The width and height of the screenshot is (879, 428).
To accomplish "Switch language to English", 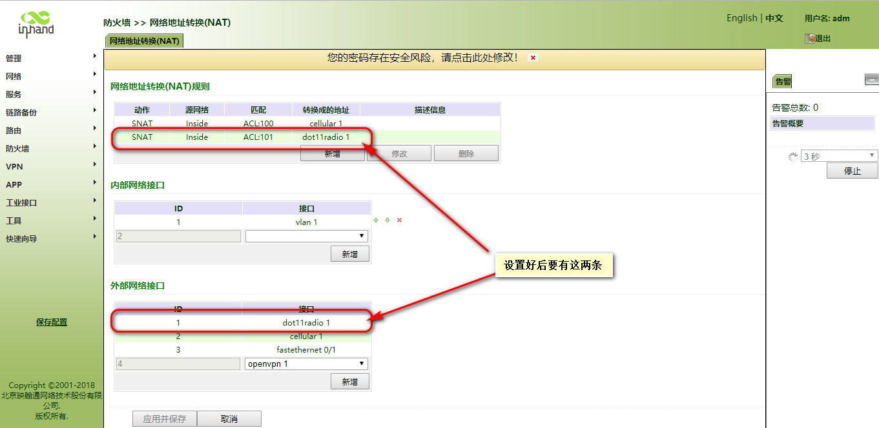I will 741,18.
